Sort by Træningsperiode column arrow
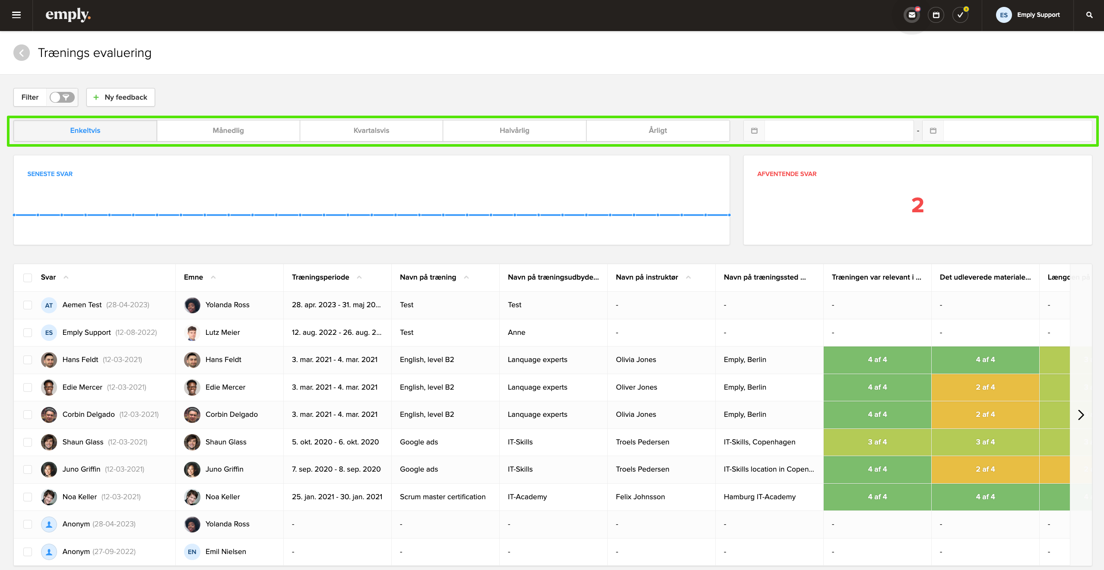The height and width of the screenshot is (570, 1104). pos(359,277)
